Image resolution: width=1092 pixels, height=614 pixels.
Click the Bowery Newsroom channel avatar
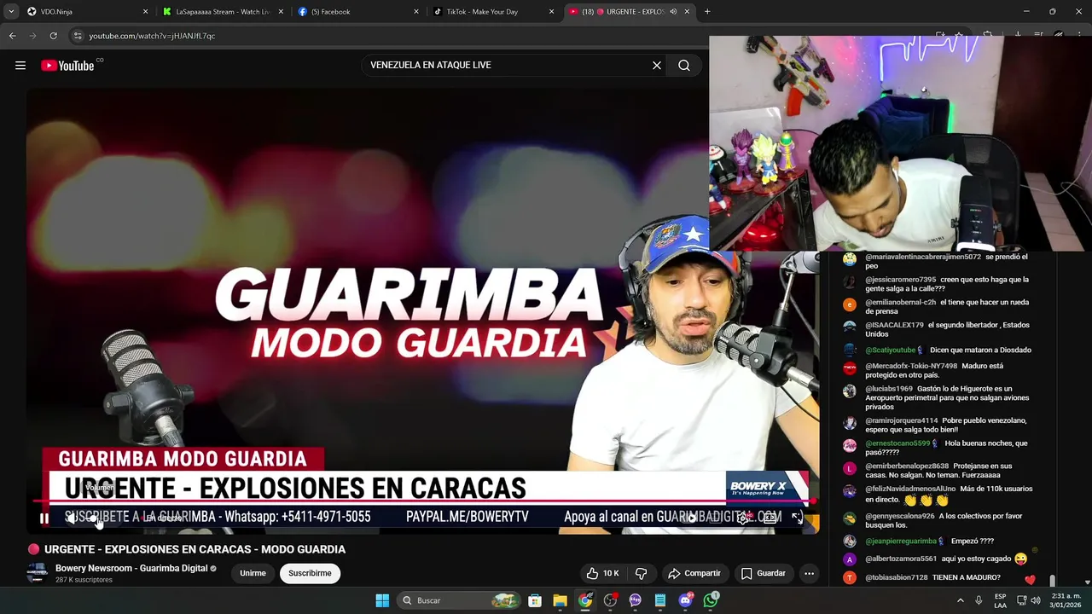(36, 573)
